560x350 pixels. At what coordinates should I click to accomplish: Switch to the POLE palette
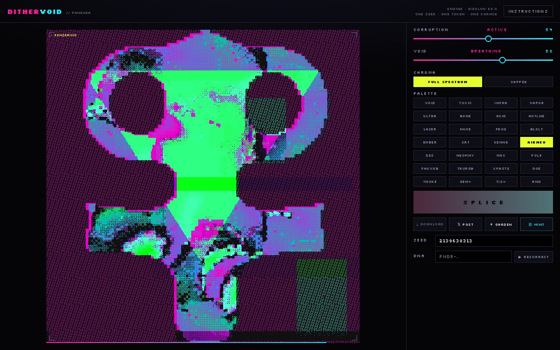536,155
